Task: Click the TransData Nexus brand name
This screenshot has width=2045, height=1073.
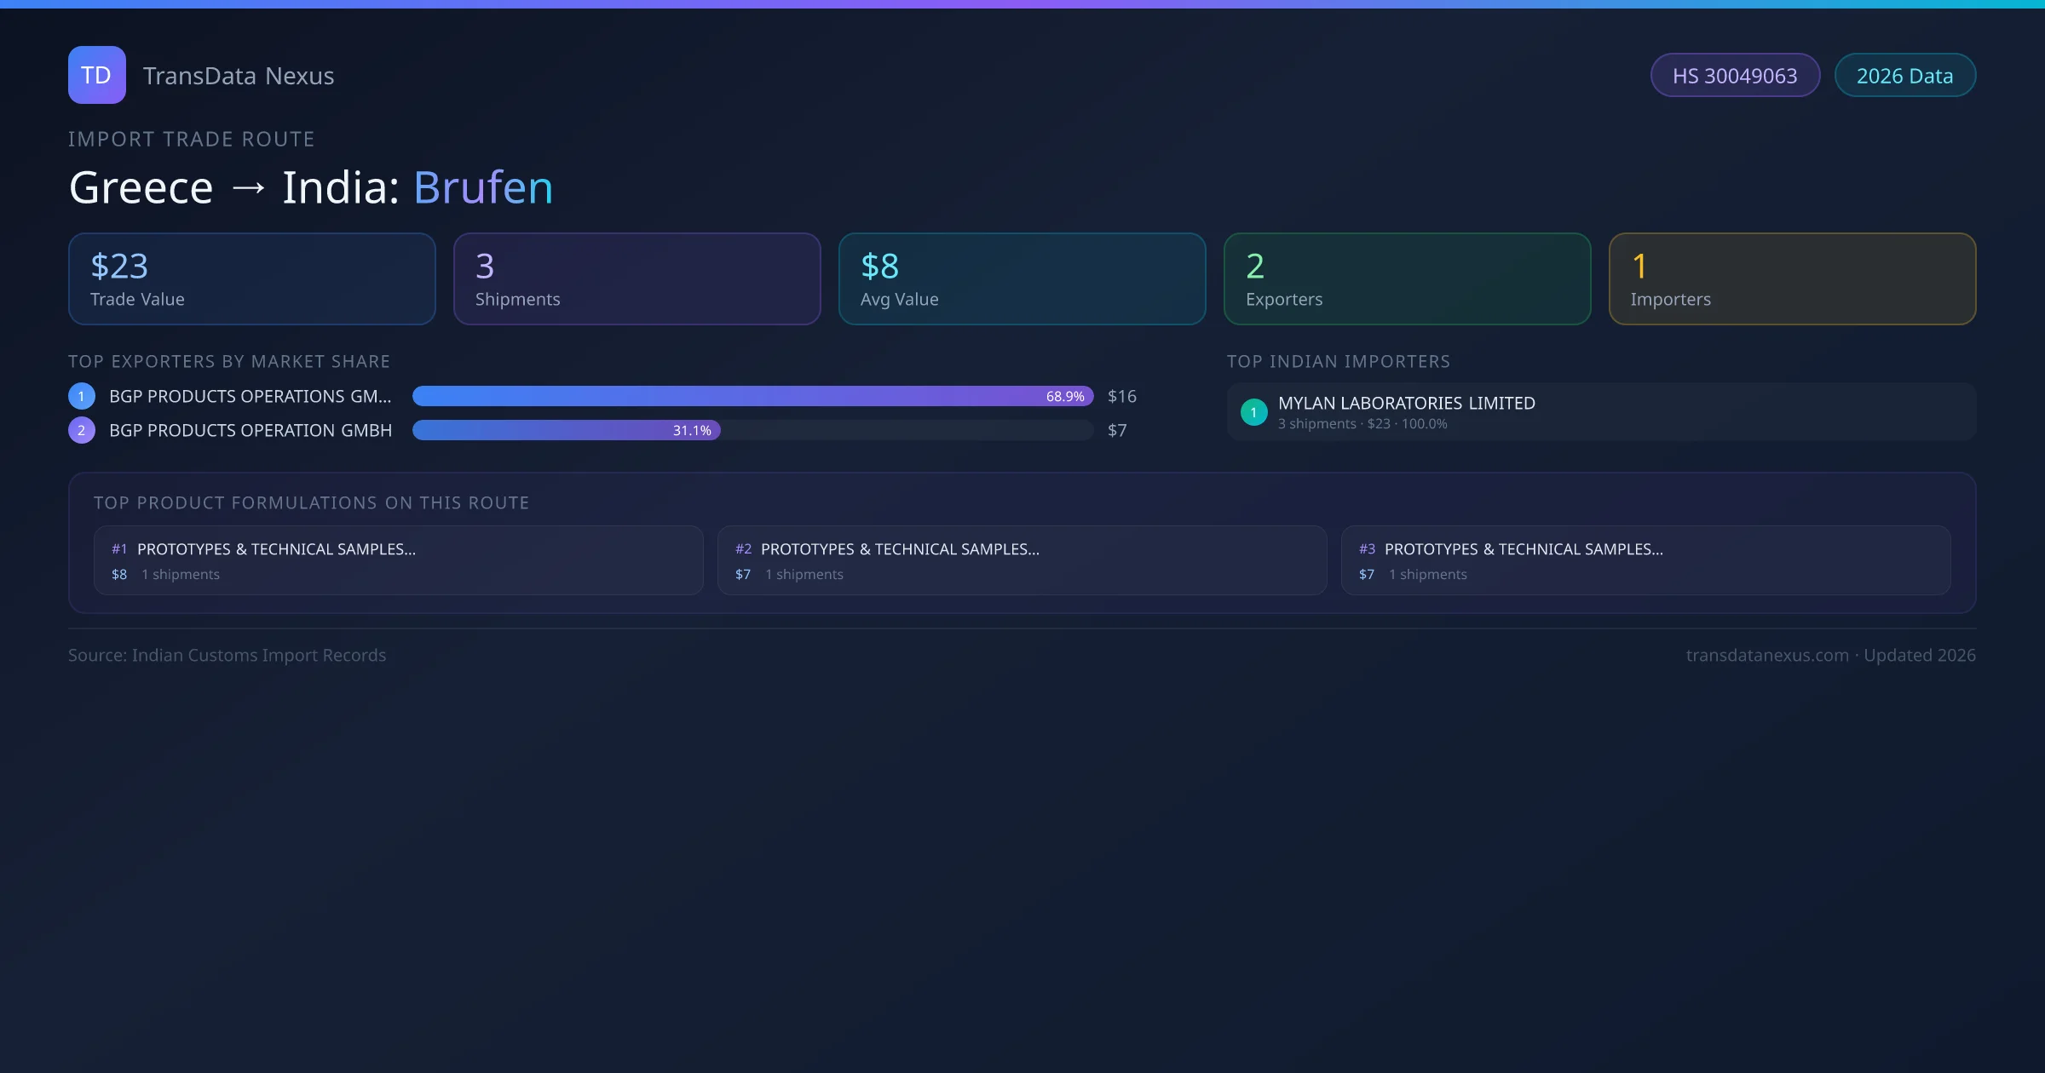Action: pos(239,76)
